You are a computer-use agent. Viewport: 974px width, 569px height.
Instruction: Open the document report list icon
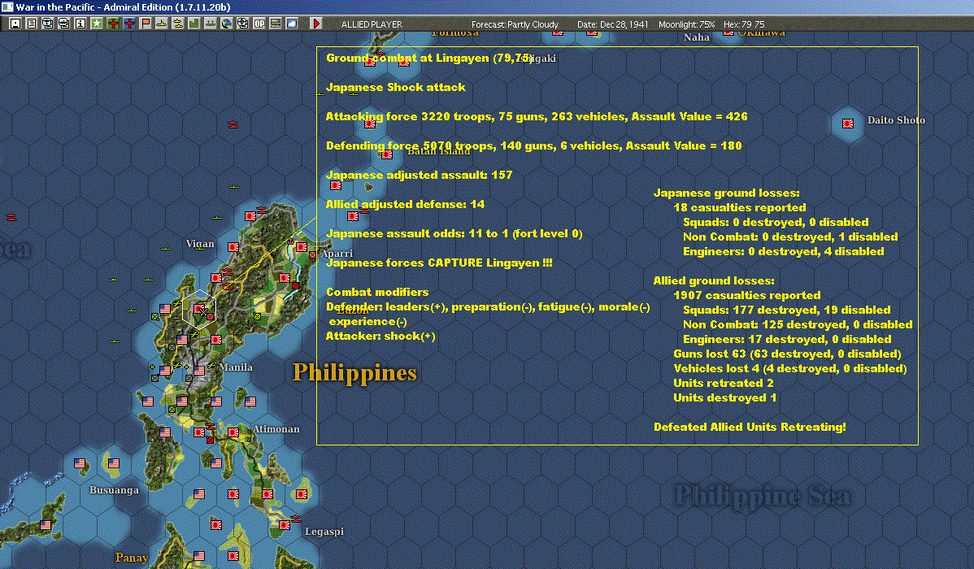pos(32,24)
